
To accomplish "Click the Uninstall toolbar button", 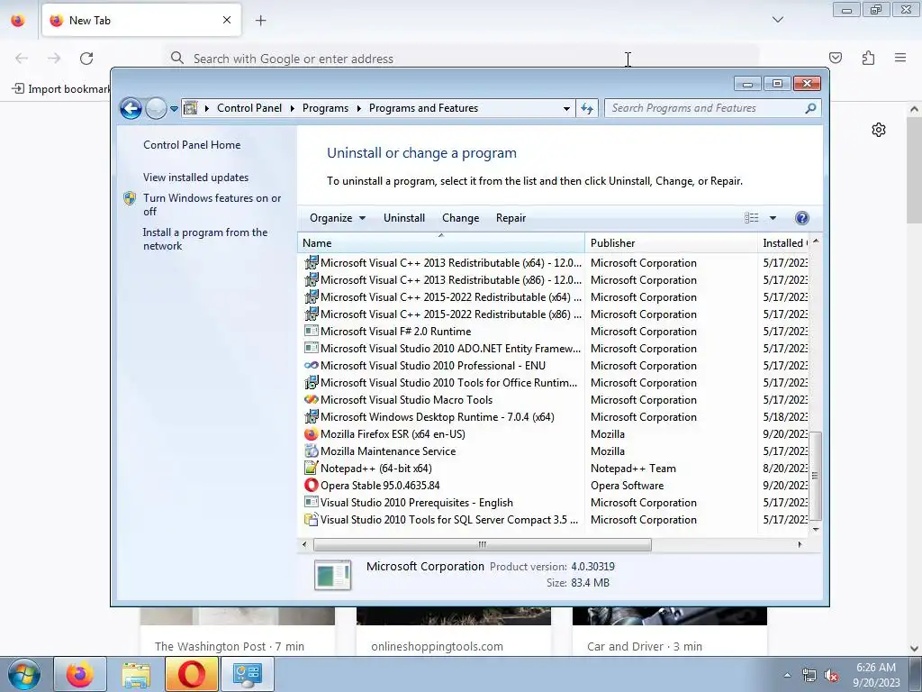I will click(404, 218).
